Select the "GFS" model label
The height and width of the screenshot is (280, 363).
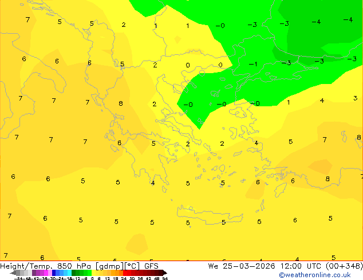click(151, 266)
